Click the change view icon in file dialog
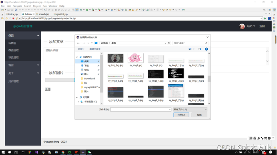The image size is (277, 155). [190, 49]
